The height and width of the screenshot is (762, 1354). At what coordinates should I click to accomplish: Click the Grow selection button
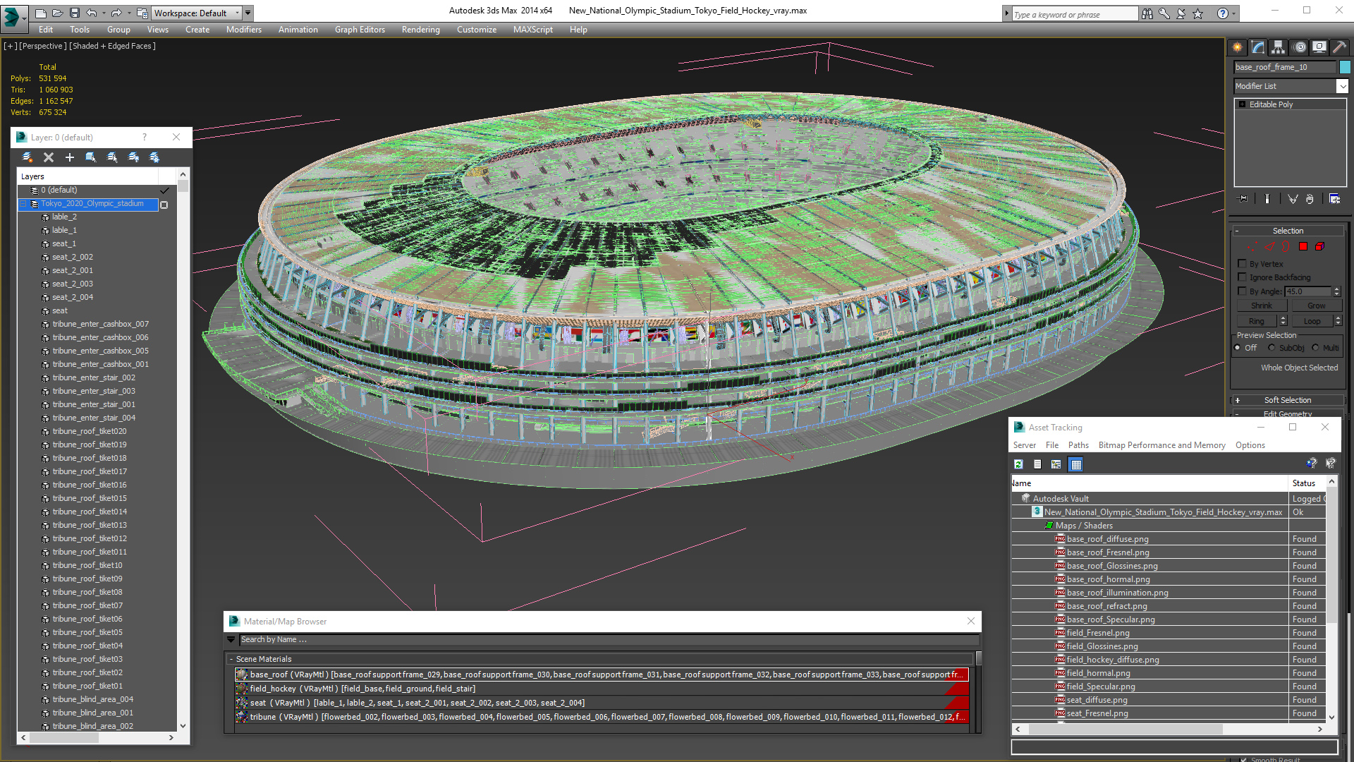pyautogui.click(x=1316, y=306)
